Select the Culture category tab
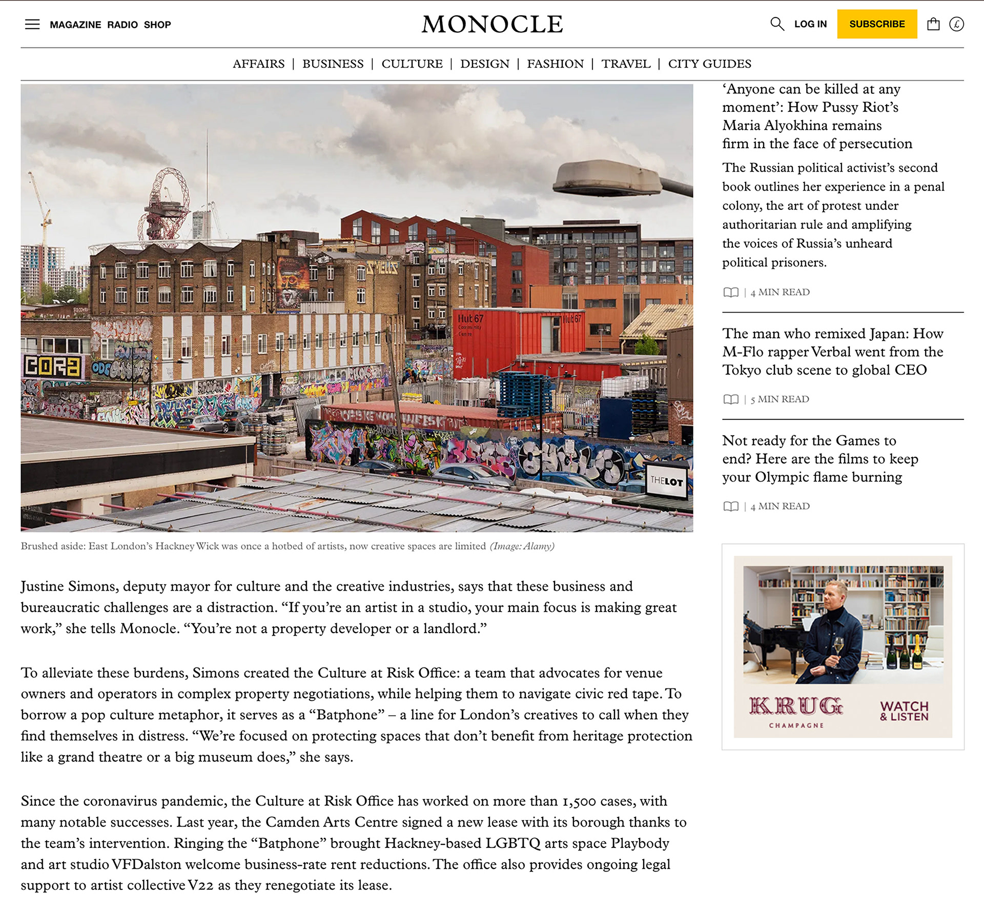This screenshot has width=984, height=913. coord(412,64)
